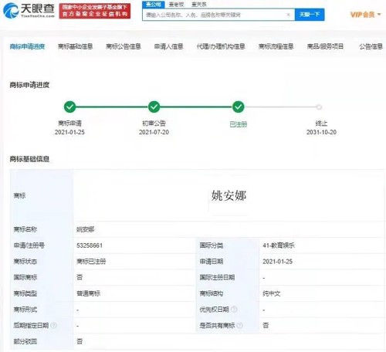This screenshot has height=352, width=386.
Task: Click the 终止 endpoint on the progress bar
Action: (319, 107)
